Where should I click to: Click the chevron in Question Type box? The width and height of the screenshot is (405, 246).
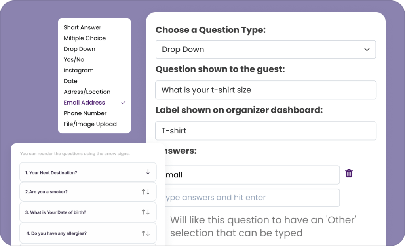367,50
